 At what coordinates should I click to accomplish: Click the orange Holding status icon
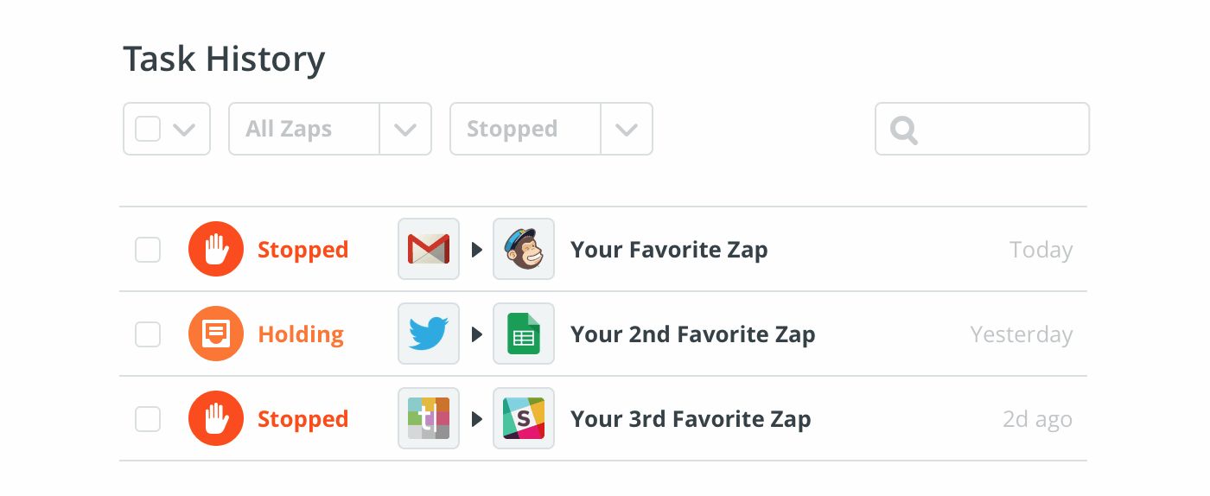(x=215, y=334)
